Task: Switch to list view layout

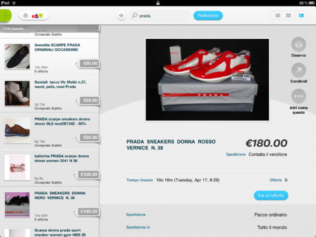Action: coord(288,15)
